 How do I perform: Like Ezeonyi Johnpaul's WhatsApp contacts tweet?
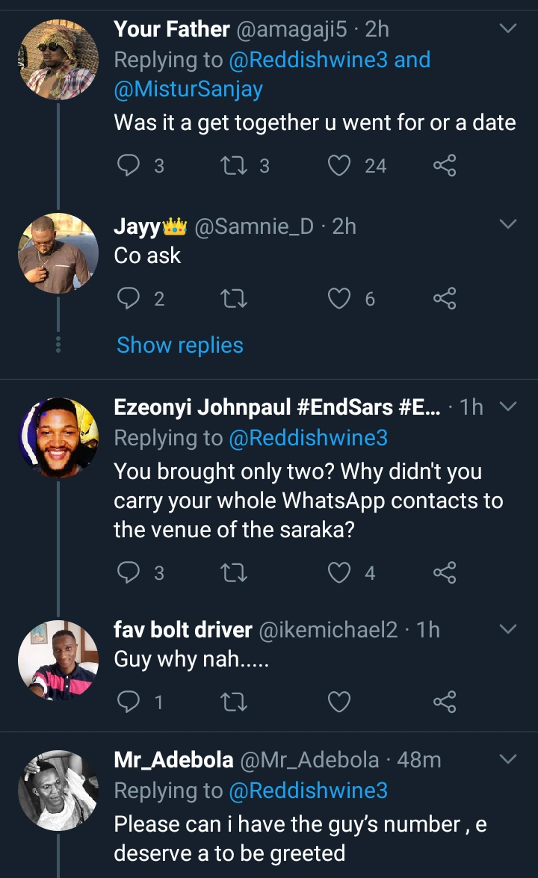coord(340,573)
